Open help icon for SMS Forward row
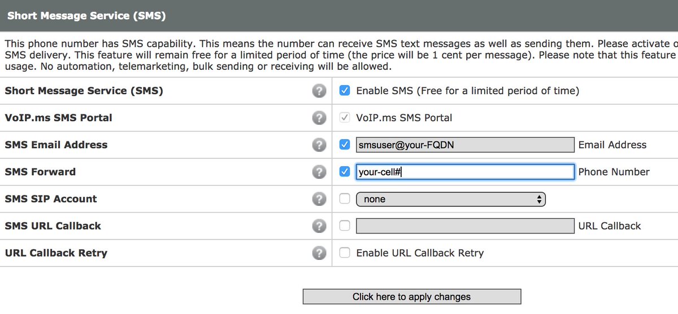The image size is (678, 314). click(319, 172)
